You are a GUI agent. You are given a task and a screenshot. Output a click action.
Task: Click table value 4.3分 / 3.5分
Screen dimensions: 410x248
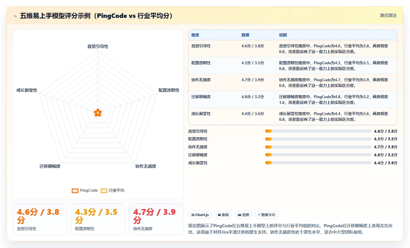click(x=253, y=63)
